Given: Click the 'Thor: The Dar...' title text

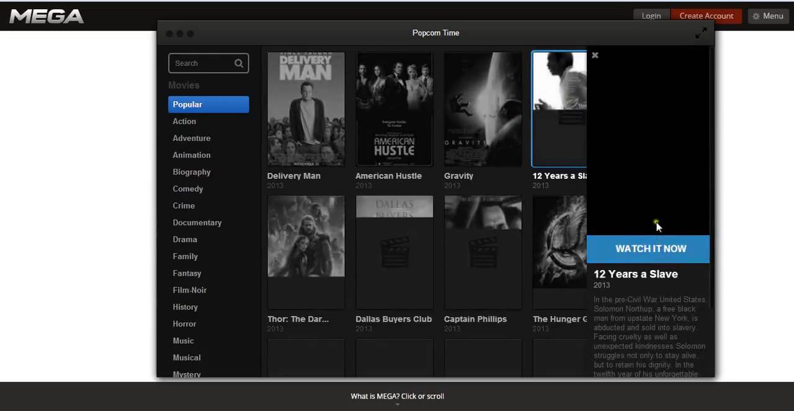Looking at the screenshot, I should click(x=298, y=319).
